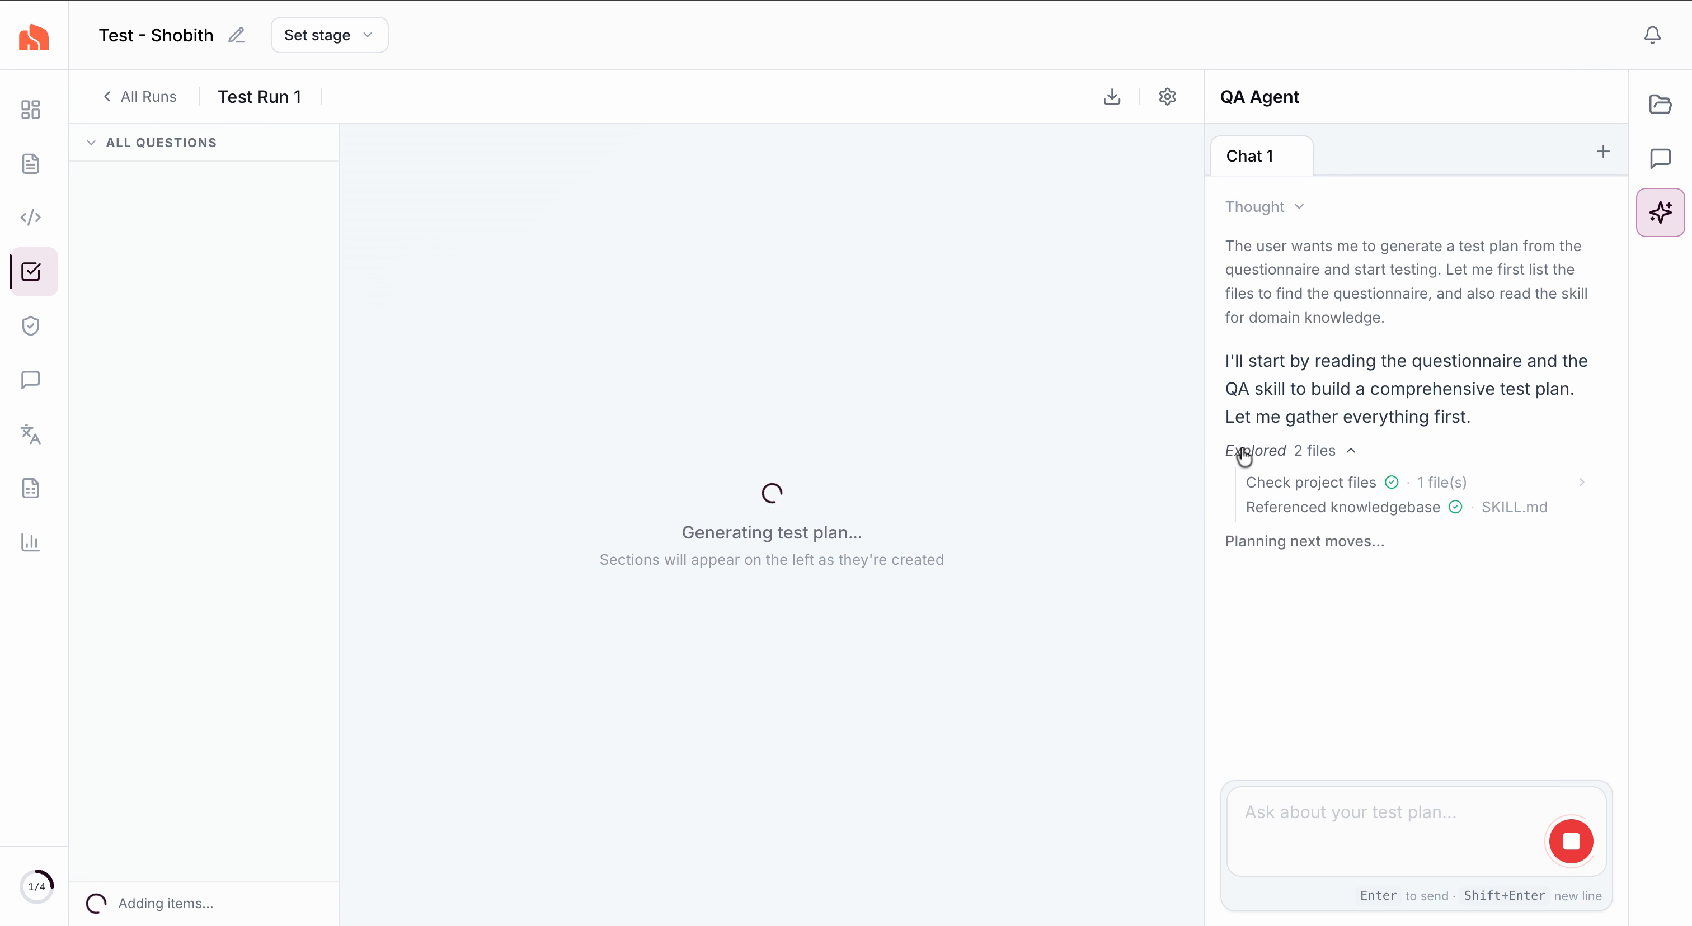
Task: Edit project name with pencil icon
Action: pos(237,35)
